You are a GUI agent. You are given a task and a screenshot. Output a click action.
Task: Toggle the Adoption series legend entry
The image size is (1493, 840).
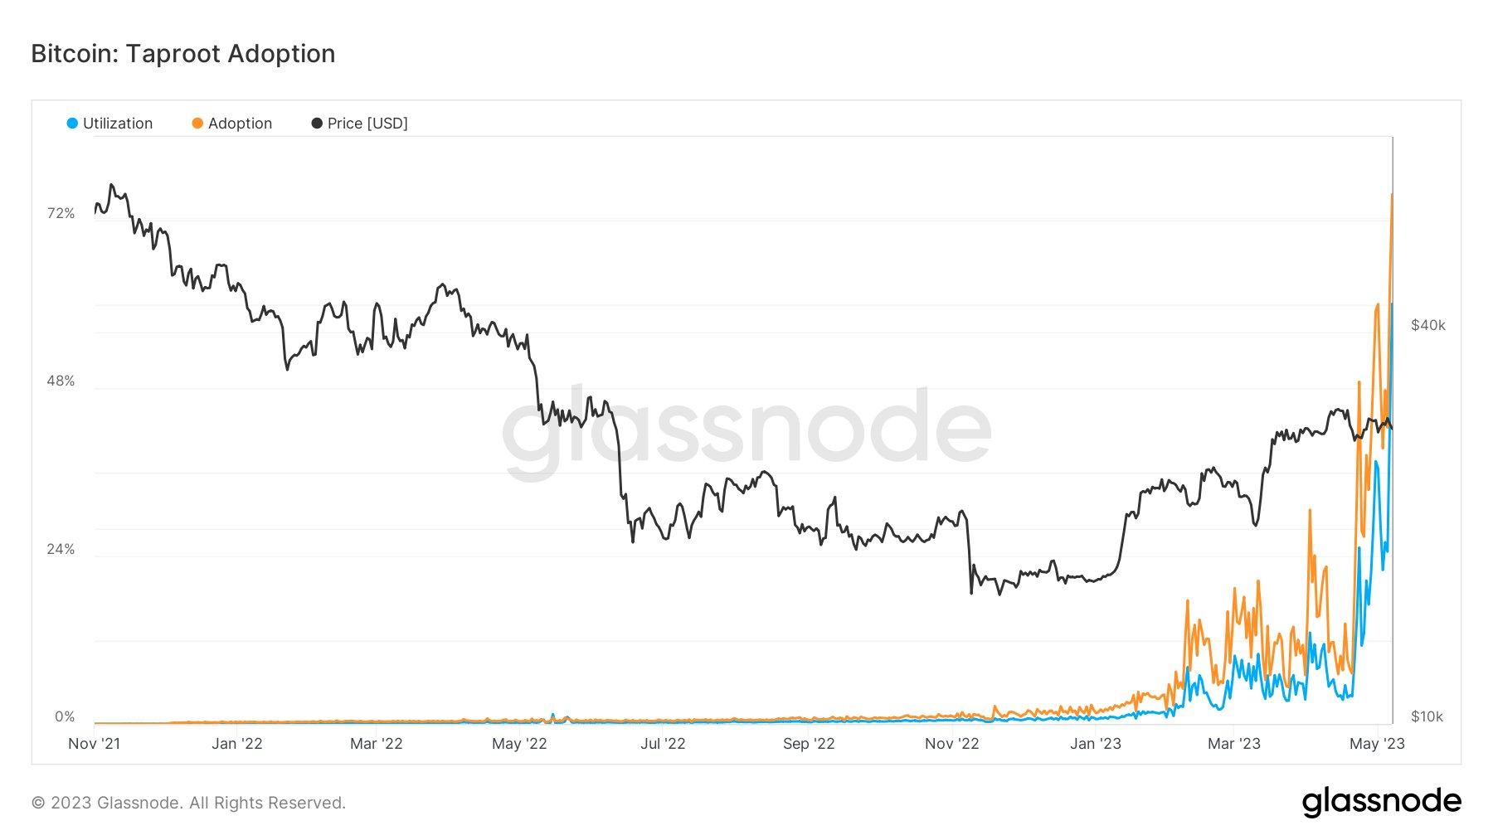click(x=231, y=124)
